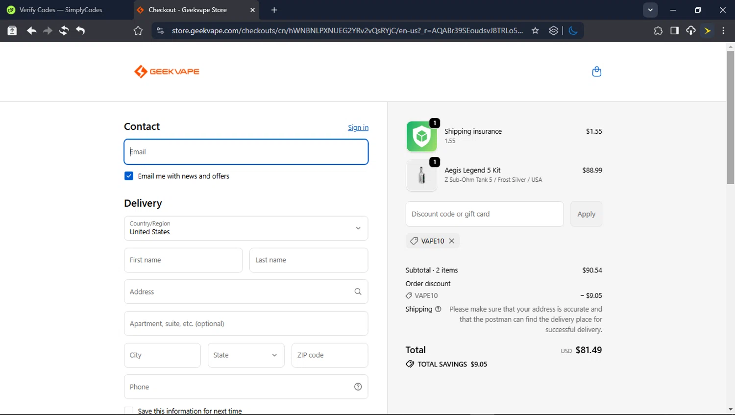Click the Geekvape logo
This screenshot has height=415, width=735.
tap(167, 72)
